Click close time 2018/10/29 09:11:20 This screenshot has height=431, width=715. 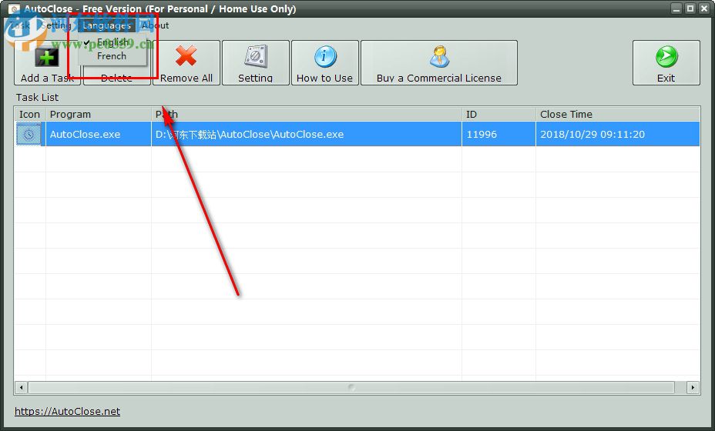click(x=618, y=134)
